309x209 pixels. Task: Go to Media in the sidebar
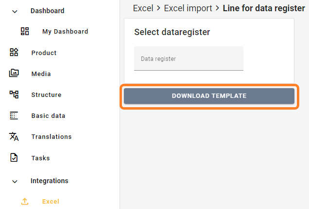(x=41, y=74)
